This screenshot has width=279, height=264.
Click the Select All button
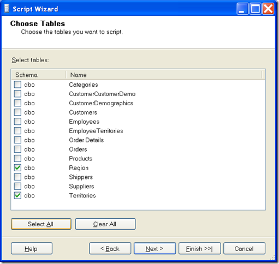[41, 224]
